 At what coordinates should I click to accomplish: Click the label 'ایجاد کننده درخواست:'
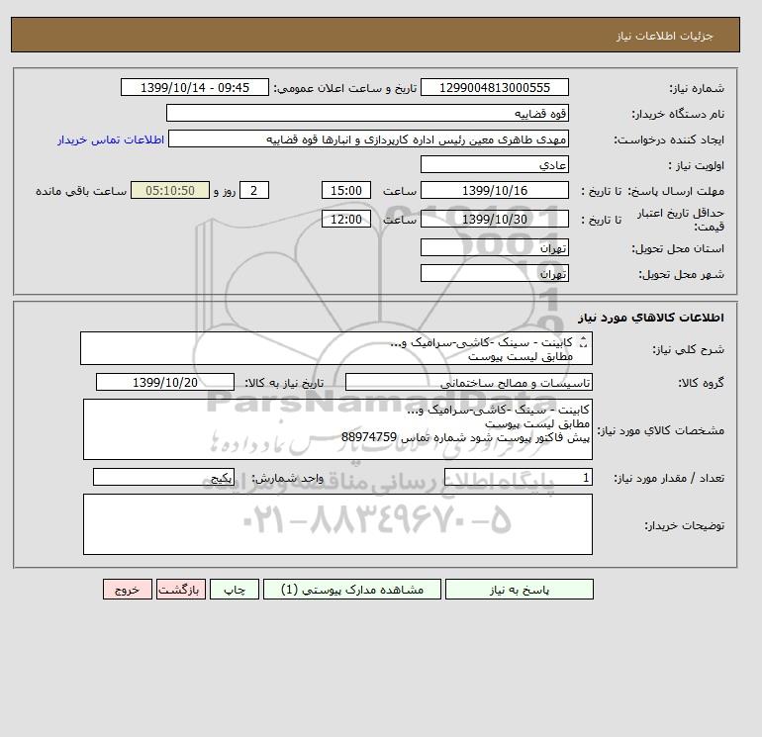(x=669, y=139)
